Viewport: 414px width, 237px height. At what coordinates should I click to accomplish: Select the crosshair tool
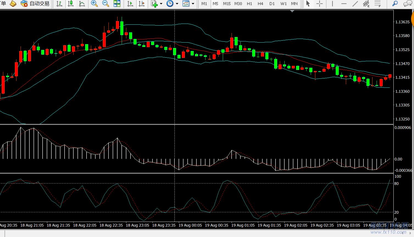coord(319,4)
